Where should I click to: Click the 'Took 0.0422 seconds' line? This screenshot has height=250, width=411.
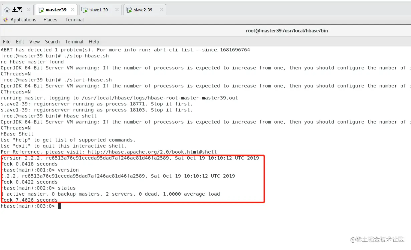(x=29, y=182)
